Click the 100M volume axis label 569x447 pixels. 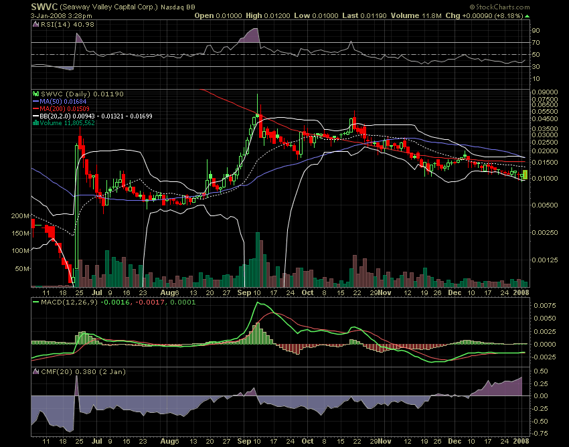(x=20, y=251)
